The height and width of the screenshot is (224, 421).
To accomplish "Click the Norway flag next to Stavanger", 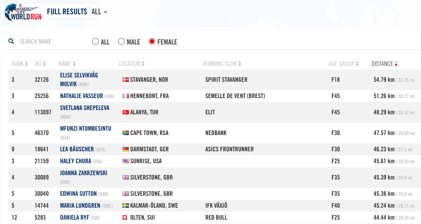I will click(x=126, y=79).
